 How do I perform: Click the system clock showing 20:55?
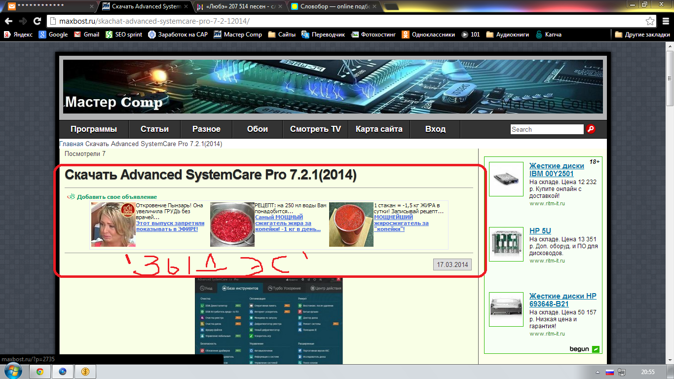647,372
